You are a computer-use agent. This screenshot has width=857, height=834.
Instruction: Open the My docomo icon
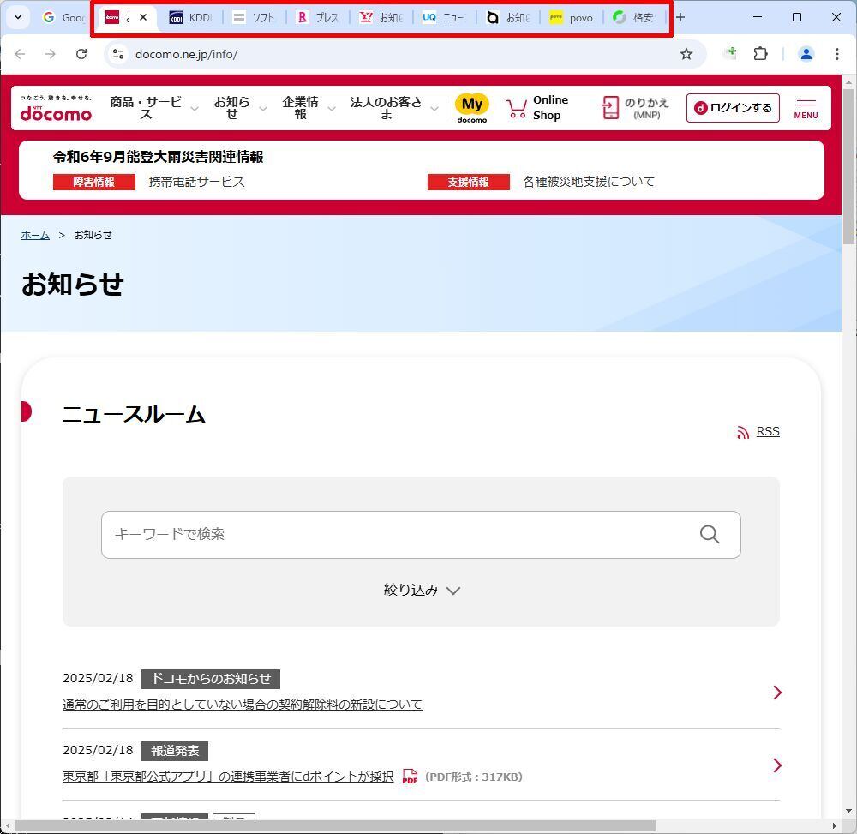(472, 108)
